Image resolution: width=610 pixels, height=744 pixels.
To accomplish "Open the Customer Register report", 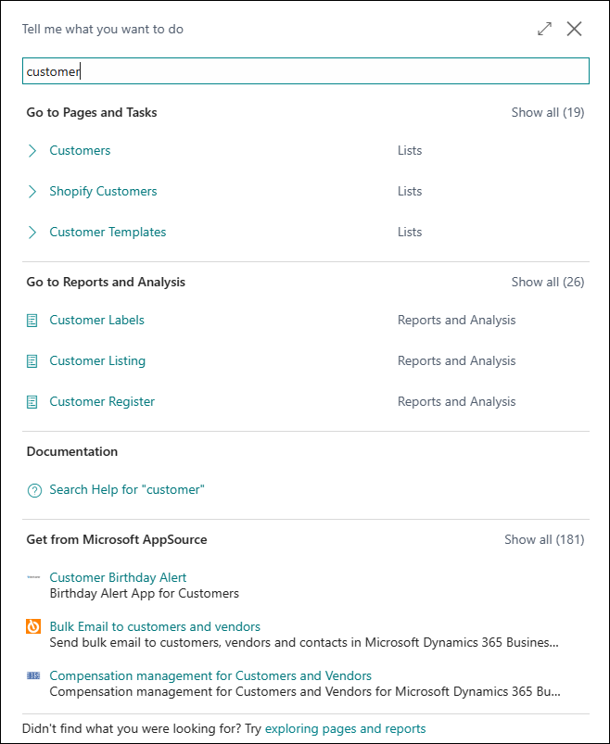I will pos(102,401).
